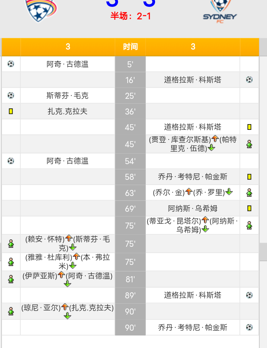Click player name 乔丹·考特尼·帕金斯 at final 90'
This screenshot has width=267, height=348.
tap(192, 327)
